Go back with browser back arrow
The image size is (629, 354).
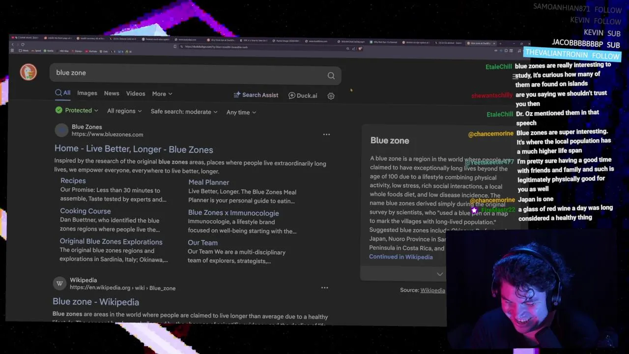tap(13, 44)
